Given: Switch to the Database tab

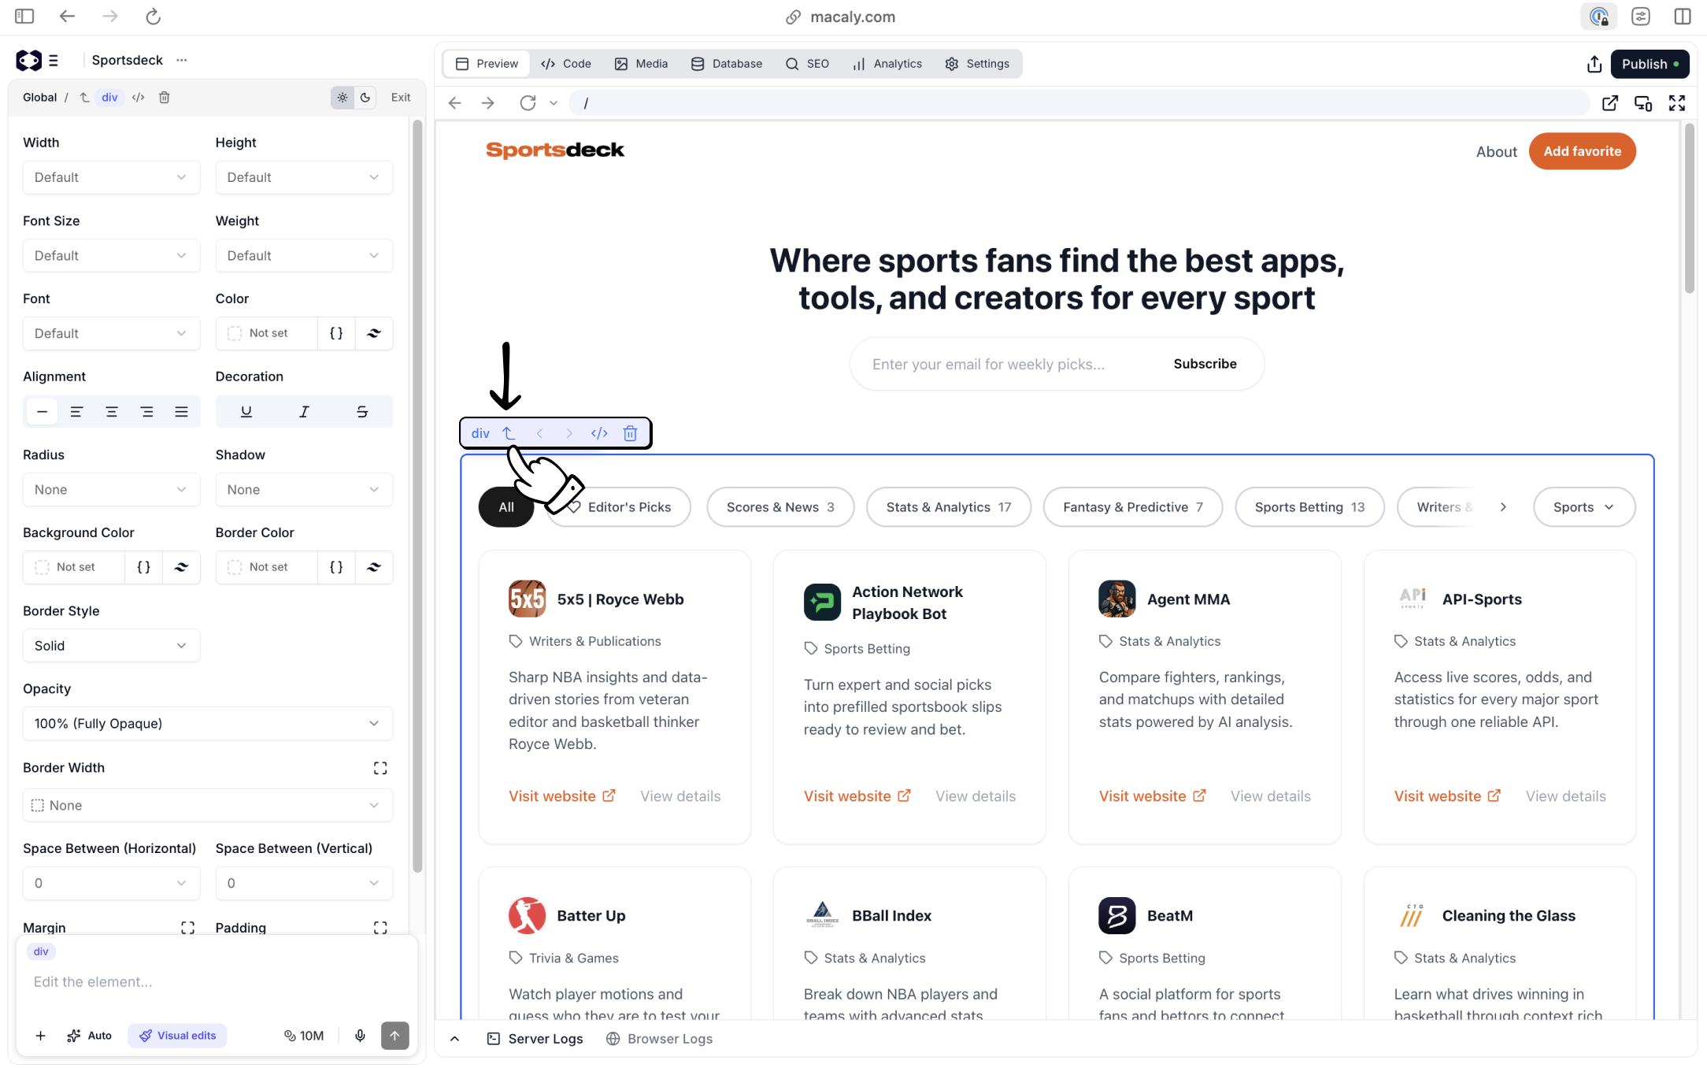Looking at the screenshot, I should click(x=727, y=64).
